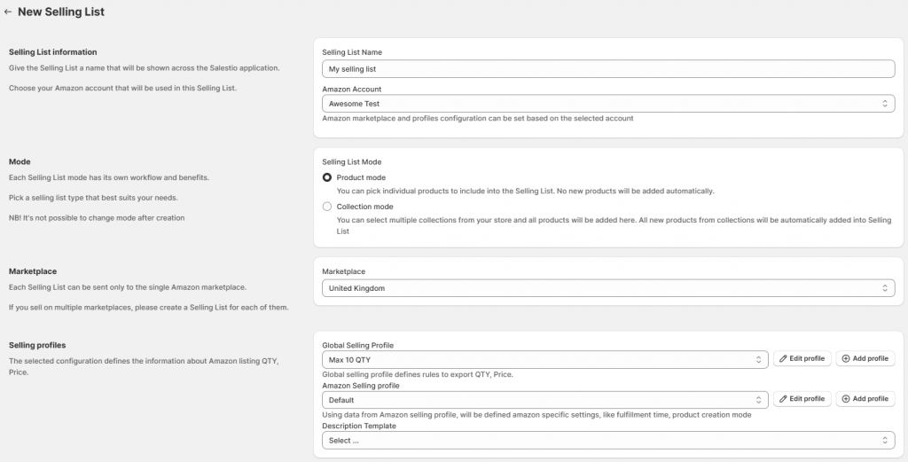Click pencil icon on Global Selling Profile edit
This screenshot has width=908, height=462.
point(783,358)
